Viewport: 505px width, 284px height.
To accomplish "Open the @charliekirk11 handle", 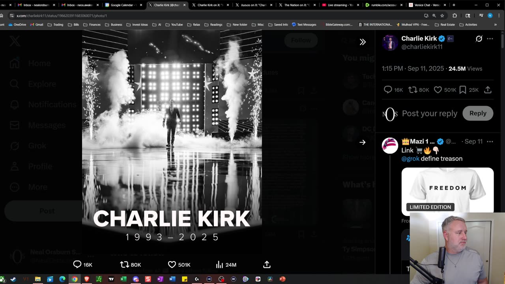I will click(x=422, y=47).
